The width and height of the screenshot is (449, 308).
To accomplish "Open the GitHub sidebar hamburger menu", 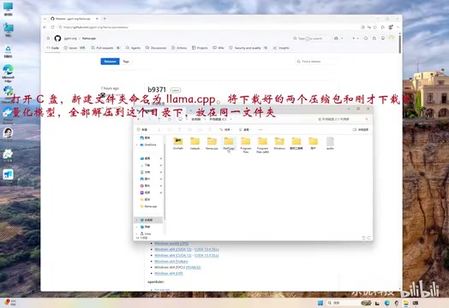I will 48,38.
